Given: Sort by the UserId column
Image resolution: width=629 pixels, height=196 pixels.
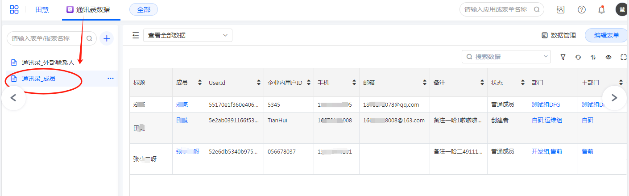Looking at the screenshot, I should coord(259,83).
